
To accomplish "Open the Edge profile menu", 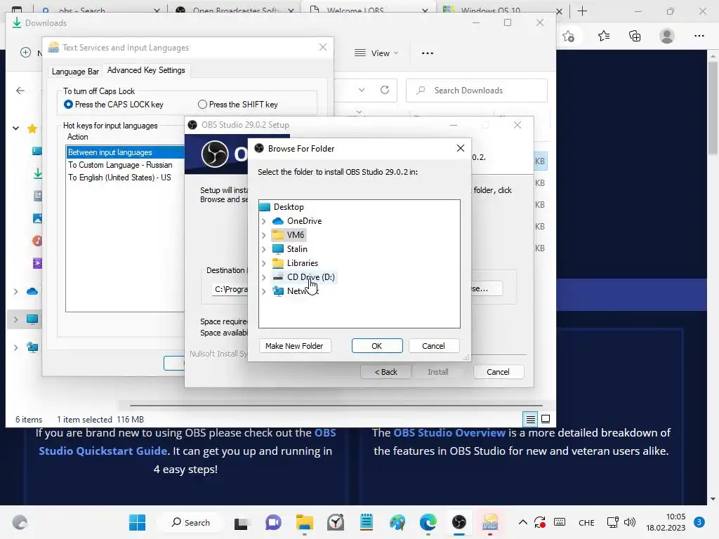I will 667,36.
